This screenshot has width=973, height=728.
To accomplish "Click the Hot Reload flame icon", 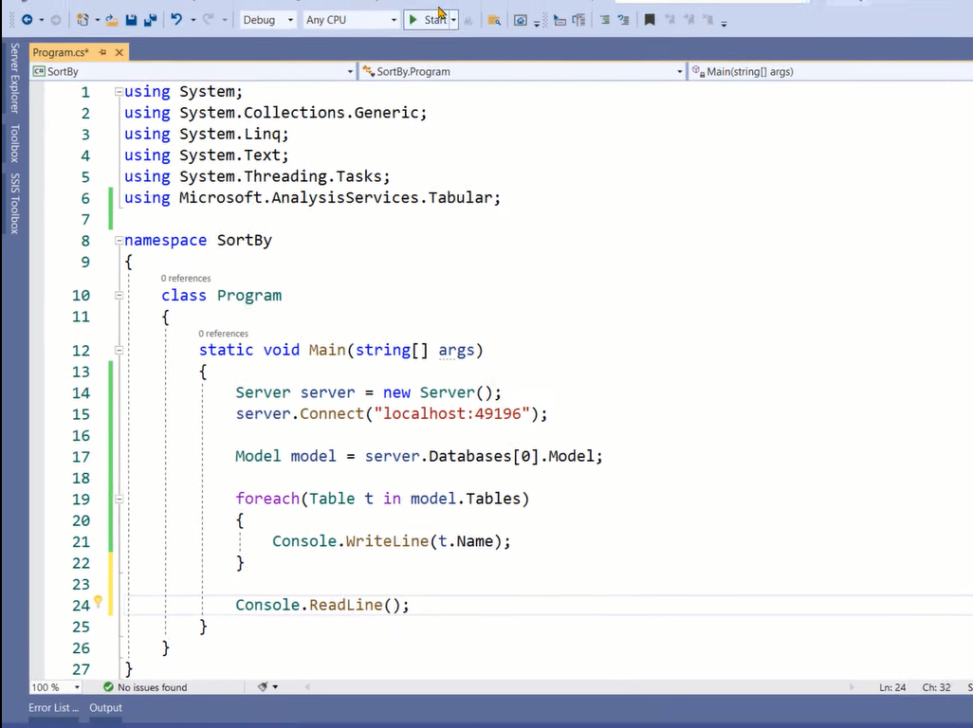I will coord(468,21).
